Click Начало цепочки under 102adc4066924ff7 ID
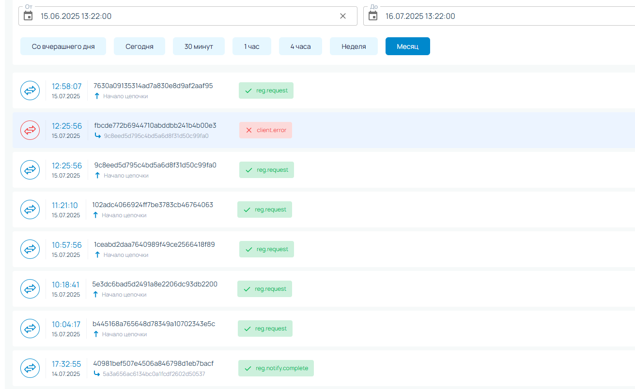 pos(124,215)
